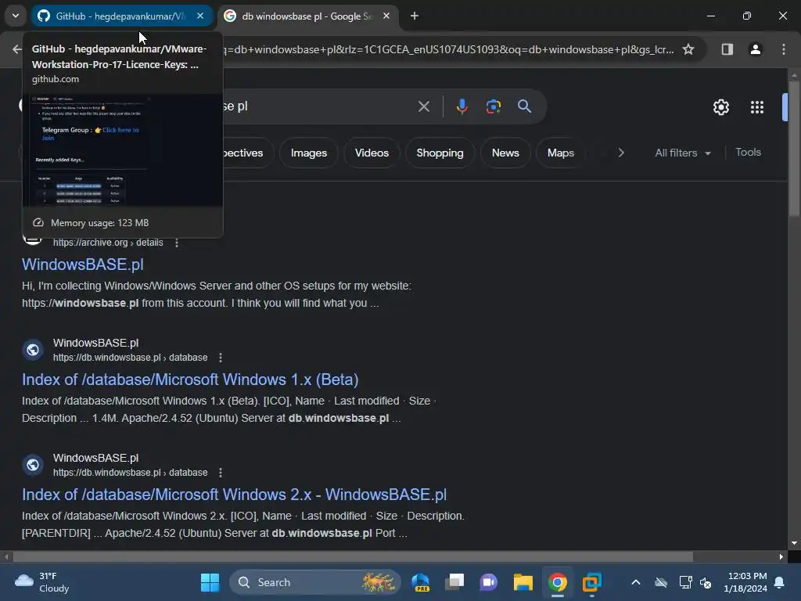Click the scrollbar down arrow
Image resolution: width=801 pixels, height=601 pixels.
click(x=794, y=543)
